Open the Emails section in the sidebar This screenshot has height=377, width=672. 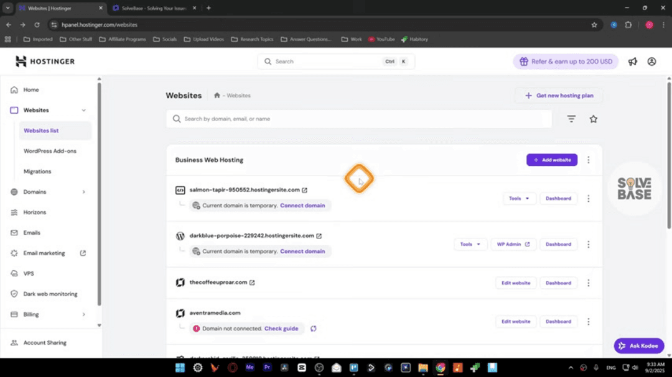[32, 232]
